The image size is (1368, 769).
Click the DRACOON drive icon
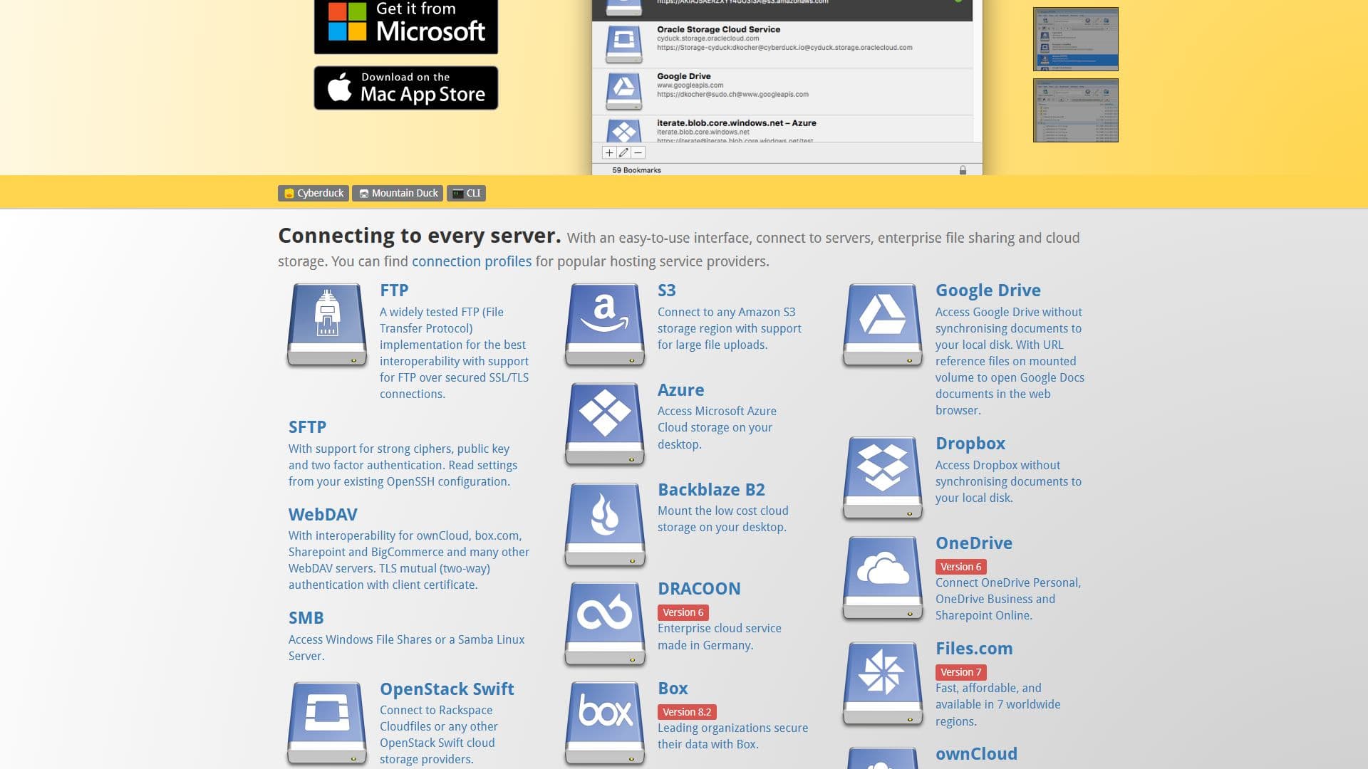coord(605,624)
